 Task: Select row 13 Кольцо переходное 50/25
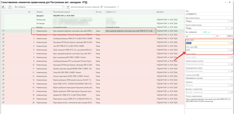click(x=93, y=76)
